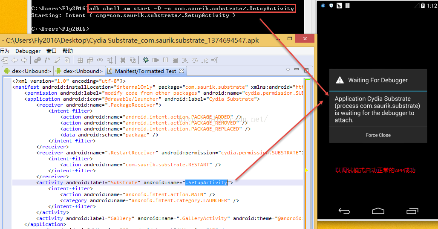Click the PACKAGE_REMOVED action line
438x229 pixels.
pos(154,123)
